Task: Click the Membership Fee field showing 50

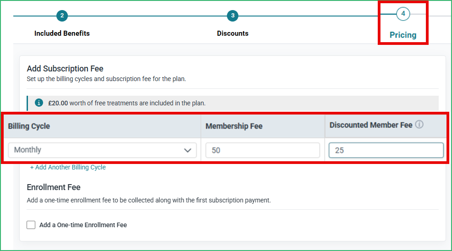Action: 263,150
